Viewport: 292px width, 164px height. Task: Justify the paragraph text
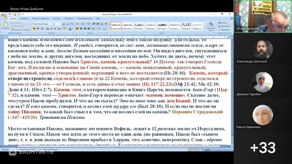[89, 29]
